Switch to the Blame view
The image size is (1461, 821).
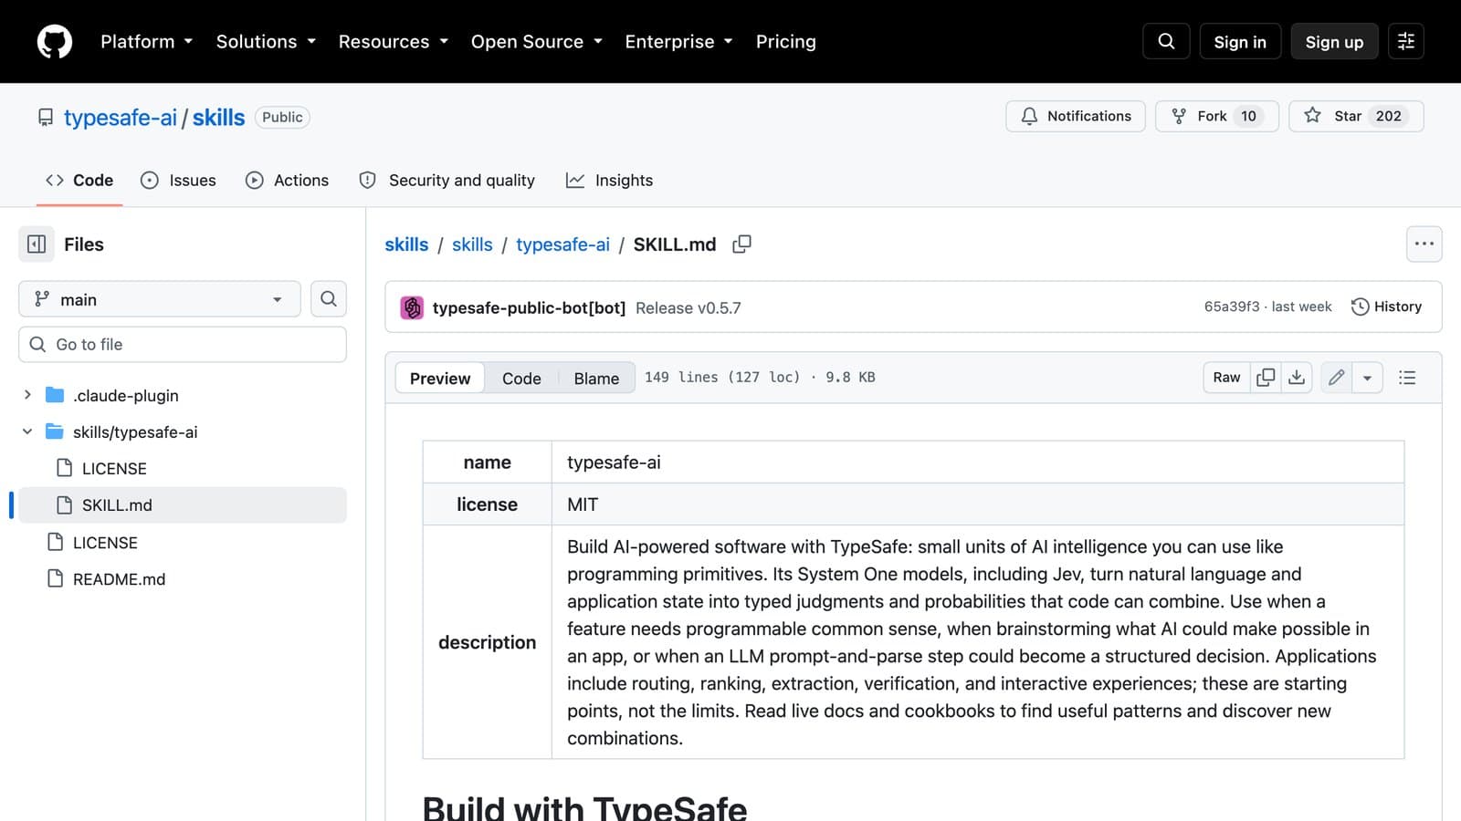pyautogui.click(x=596, y=379)
